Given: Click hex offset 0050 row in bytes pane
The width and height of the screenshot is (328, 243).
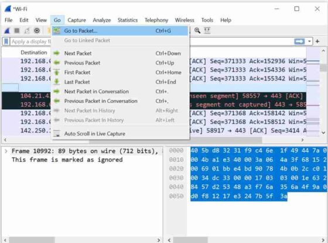Looking at the screenshot, I should coord(176,196).
